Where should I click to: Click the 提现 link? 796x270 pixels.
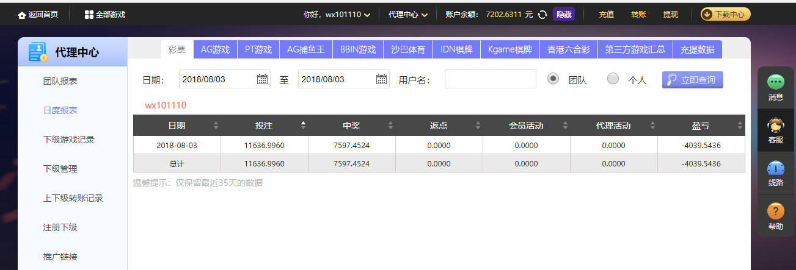(670, 15)
